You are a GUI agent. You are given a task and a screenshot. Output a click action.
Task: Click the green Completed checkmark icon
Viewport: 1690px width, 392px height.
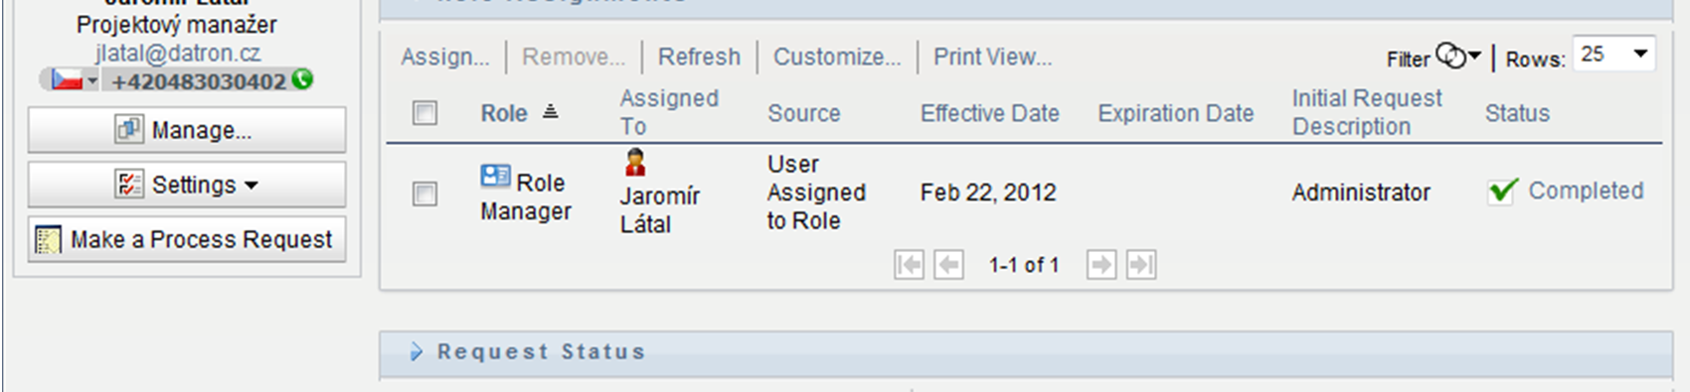pyautogui.click(x=1502, y=191)
